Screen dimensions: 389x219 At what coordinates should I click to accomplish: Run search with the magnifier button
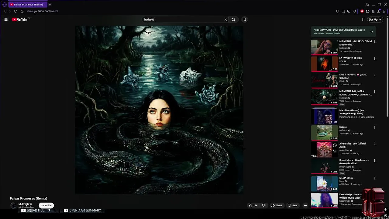(x=233, y=19)
